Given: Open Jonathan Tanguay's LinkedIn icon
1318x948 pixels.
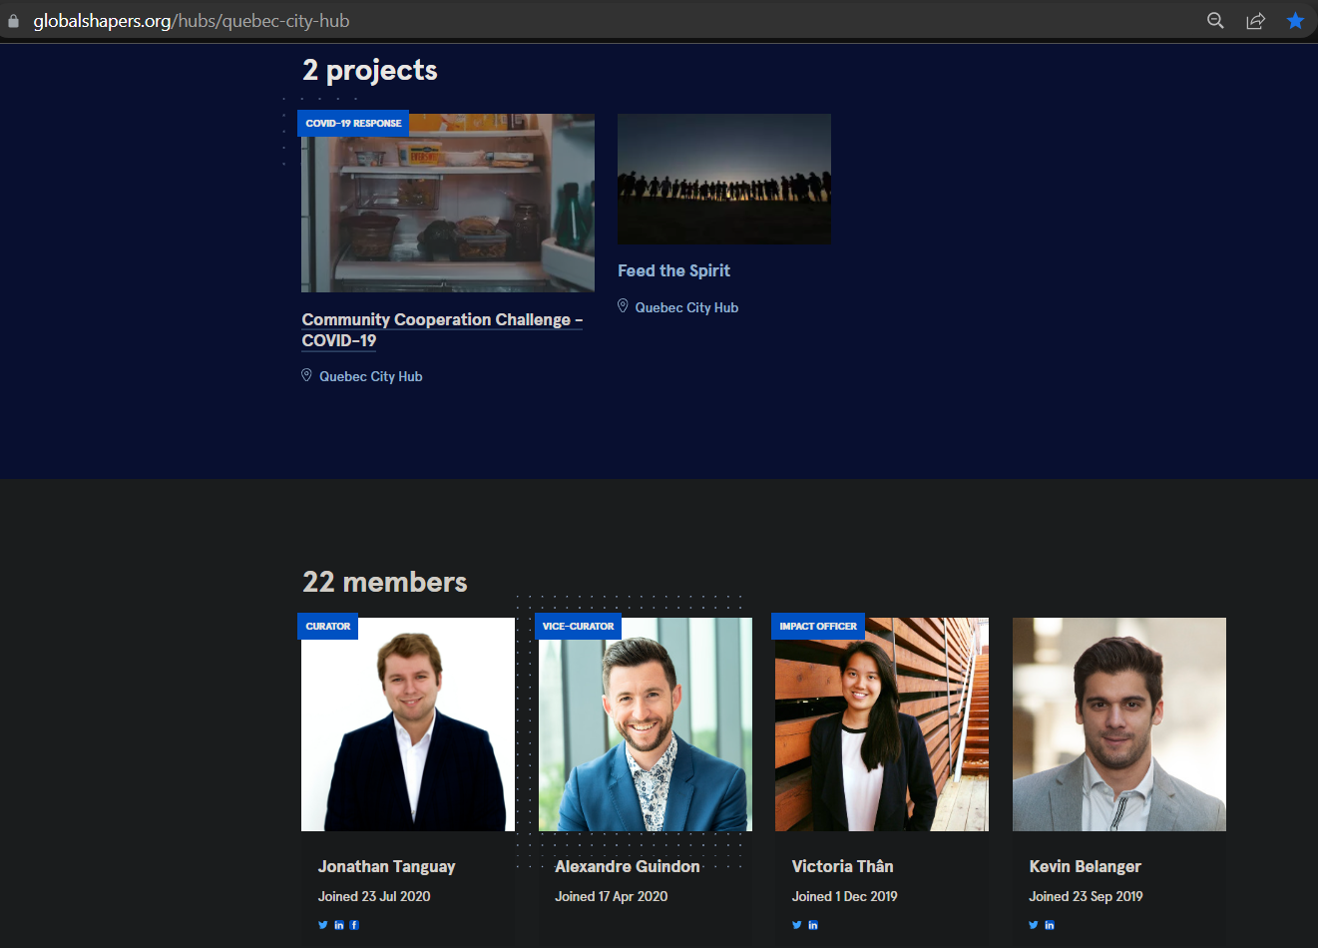Looking at the screenshot, I should 339,925.
